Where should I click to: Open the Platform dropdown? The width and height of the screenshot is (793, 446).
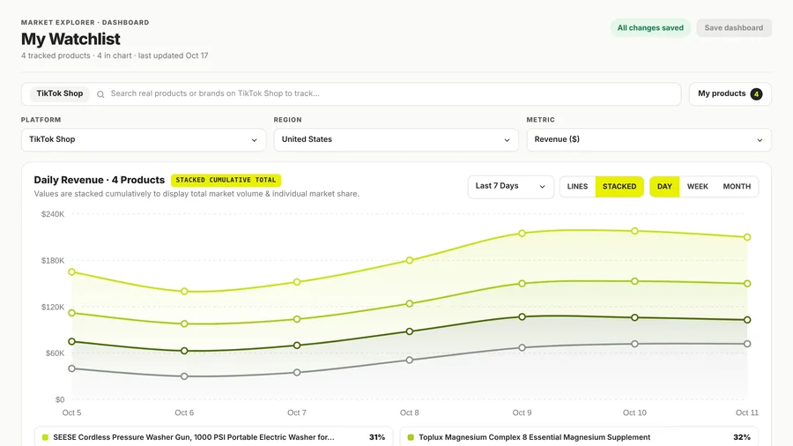point(143,139)
